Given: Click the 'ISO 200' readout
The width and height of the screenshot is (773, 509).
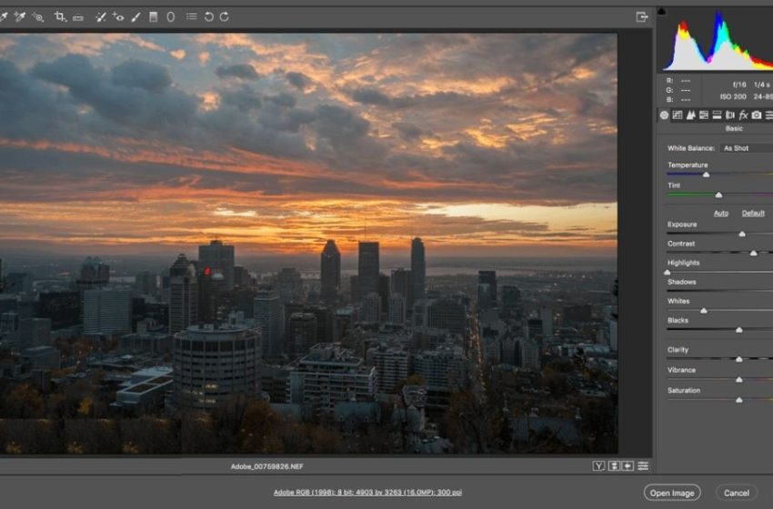Looking at the screenshot, I should [733, 97].
